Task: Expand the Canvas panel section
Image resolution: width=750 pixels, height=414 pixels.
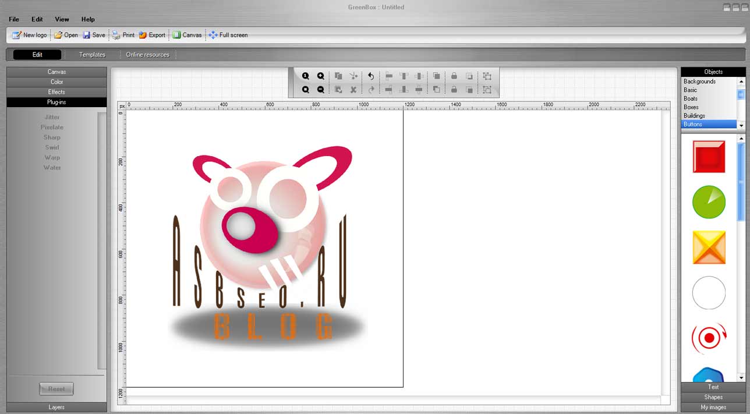Action: tap(56, 72)
